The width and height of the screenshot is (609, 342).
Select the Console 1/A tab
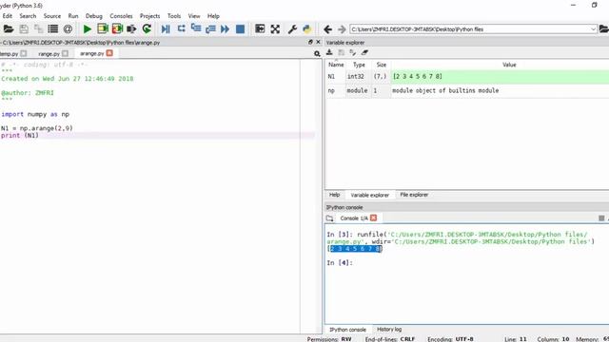tap(354, 218)
